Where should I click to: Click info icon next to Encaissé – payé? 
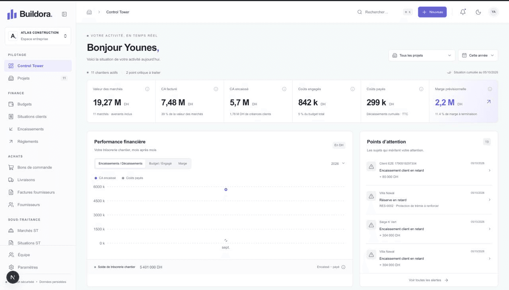click(x=343, y=267)
